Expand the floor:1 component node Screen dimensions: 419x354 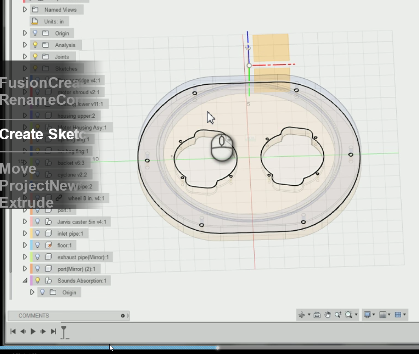click(x=25, y=245)
